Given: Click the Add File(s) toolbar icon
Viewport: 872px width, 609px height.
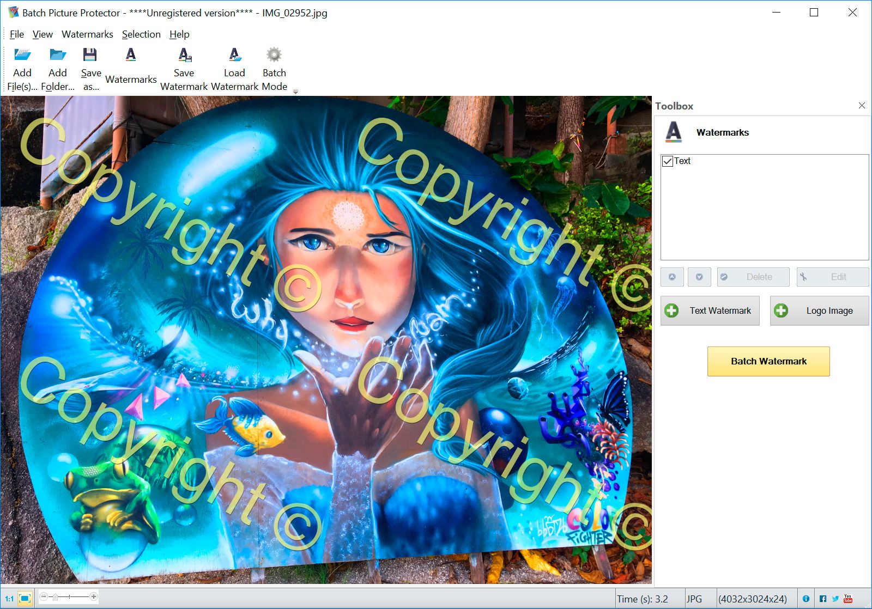Looking at the screenshot, I should (22, 55).
